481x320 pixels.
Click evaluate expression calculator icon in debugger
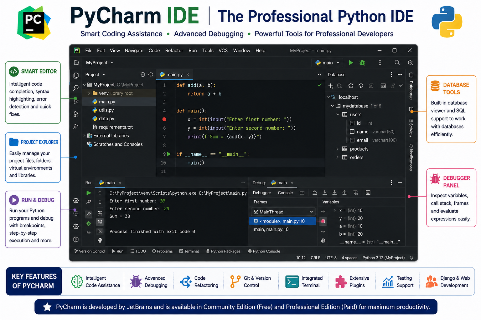pos(368,193)
